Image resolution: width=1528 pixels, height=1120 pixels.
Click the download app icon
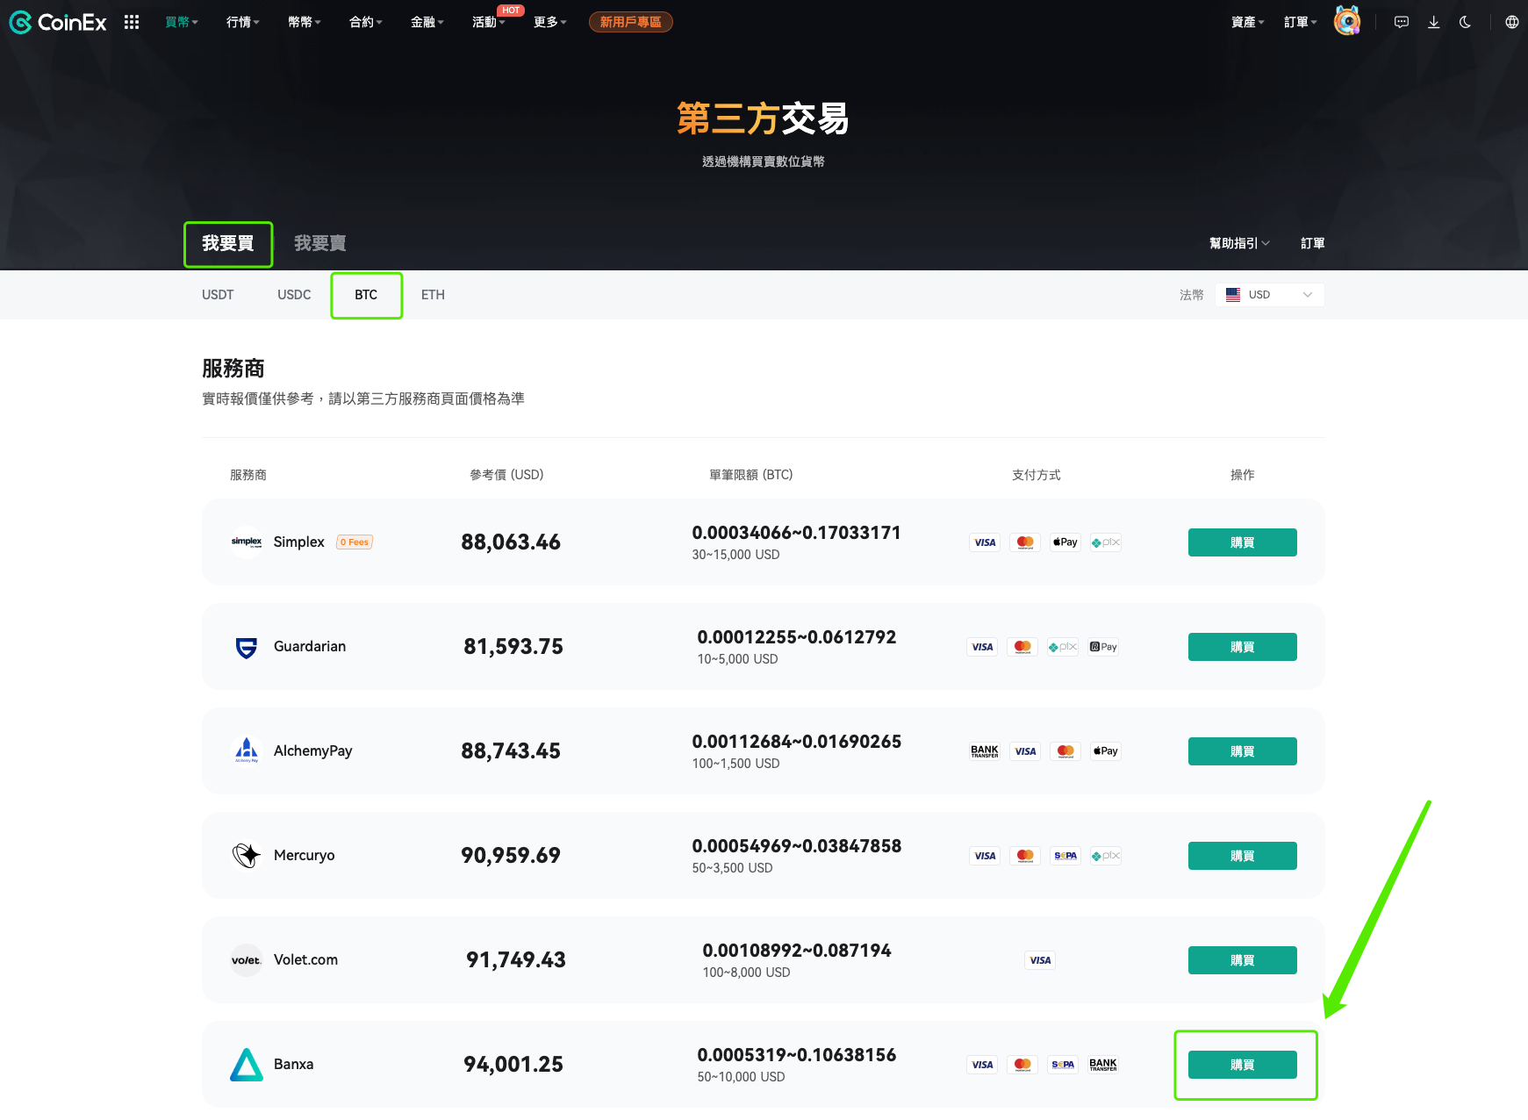(1433, 22)
